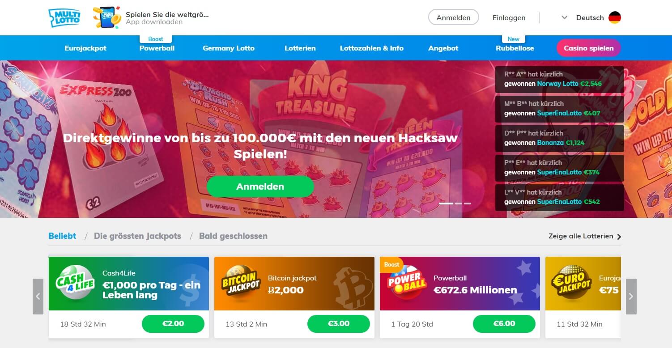Screen dimensions: 672x348
Task: Show the next lottery cards
Action: [x=631, y=297]
